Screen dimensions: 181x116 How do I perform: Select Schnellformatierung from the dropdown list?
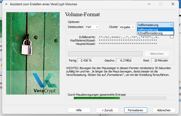click(155, 33)
